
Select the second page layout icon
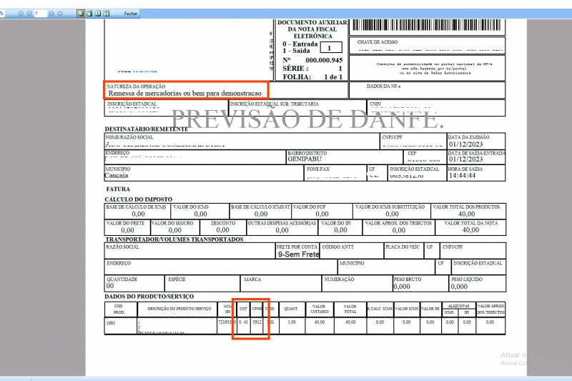pyautogui.click(x=89, y=14)
